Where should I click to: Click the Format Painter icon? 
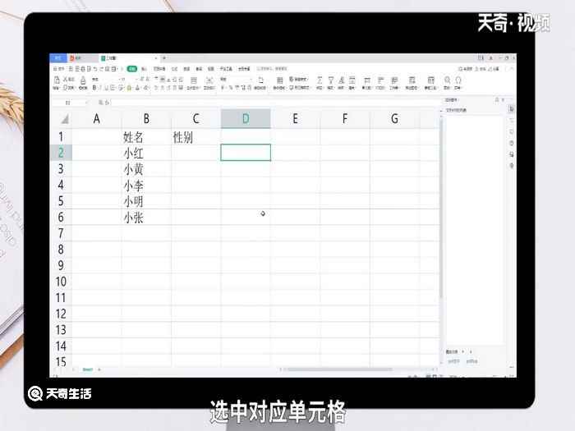(x=83, y=82)
